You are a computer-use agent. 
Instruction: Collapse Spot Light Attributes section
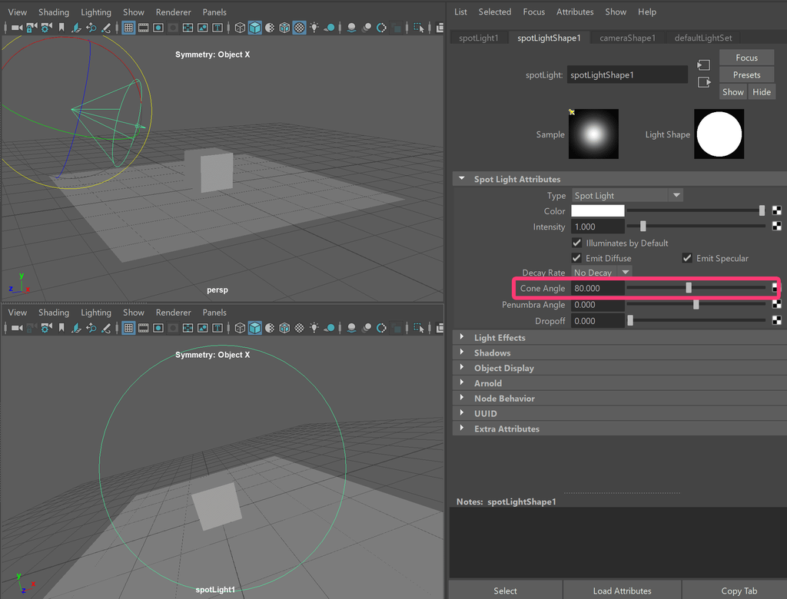(x=462, y=179)
